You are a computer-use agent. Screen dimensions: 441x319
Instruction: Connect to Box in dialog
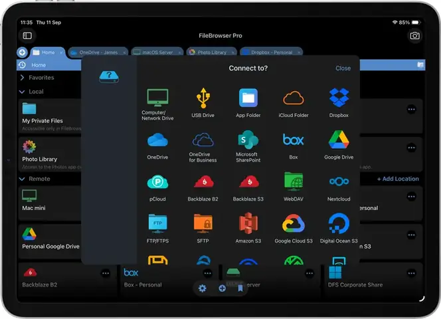[x=294, y=146]
